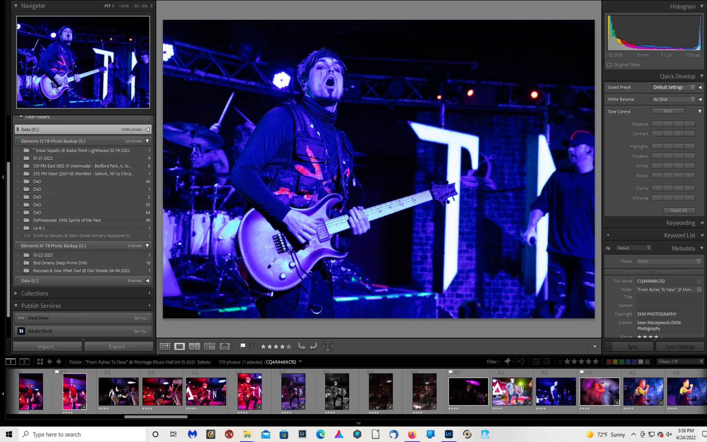
Task: Toggle the metadata eye icon
Action: point(608,248)
